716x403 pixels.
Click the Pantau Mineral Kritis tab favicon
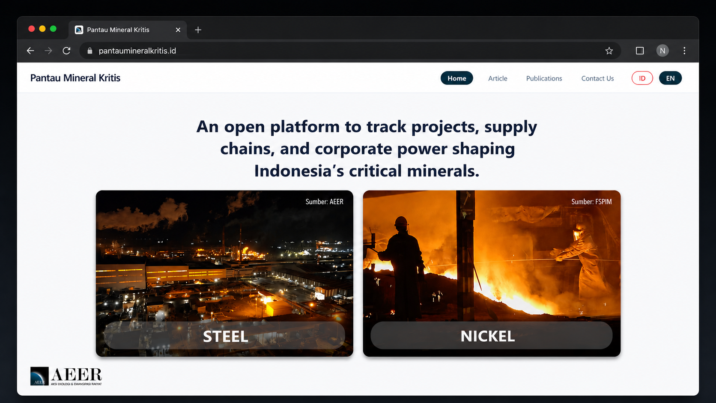79,30
